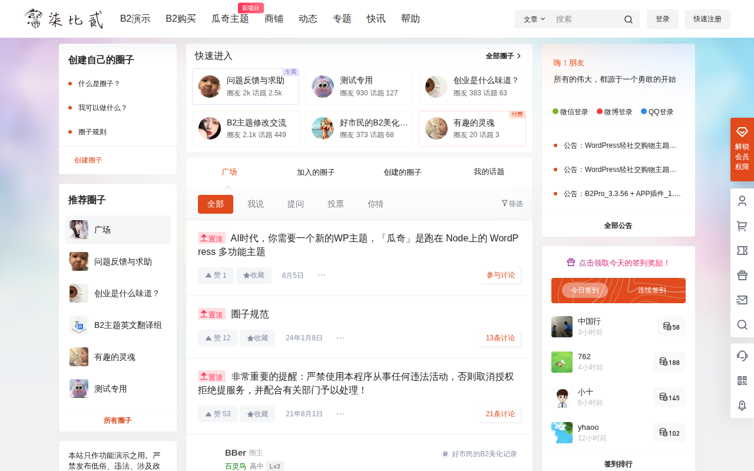Switch to the 连续签到 toggle
The image size is (754, 471).
[x=652, y=290]
